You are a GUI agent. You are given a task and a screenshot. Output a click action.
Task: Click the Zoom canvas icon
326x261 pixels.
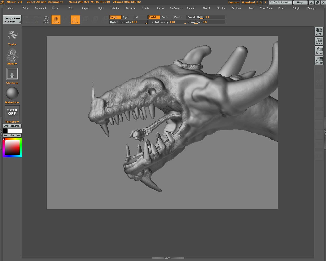click(319, 41)
